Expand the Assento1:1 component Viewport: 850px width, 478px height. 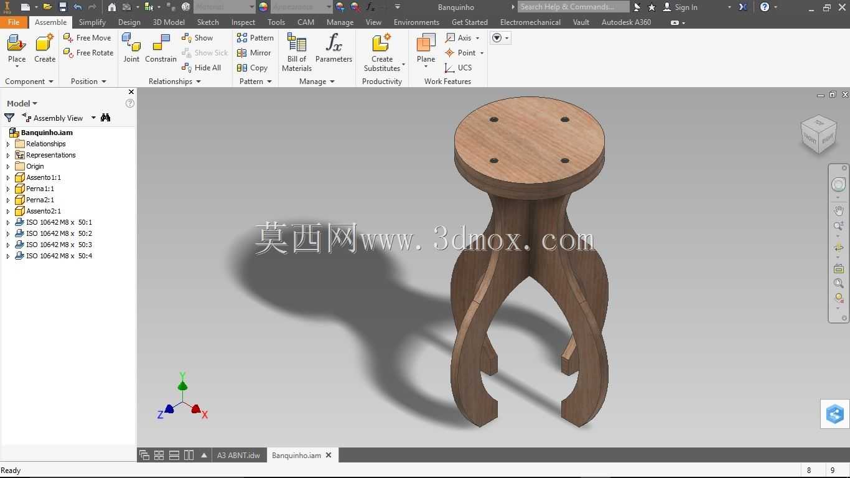(8, 177)
